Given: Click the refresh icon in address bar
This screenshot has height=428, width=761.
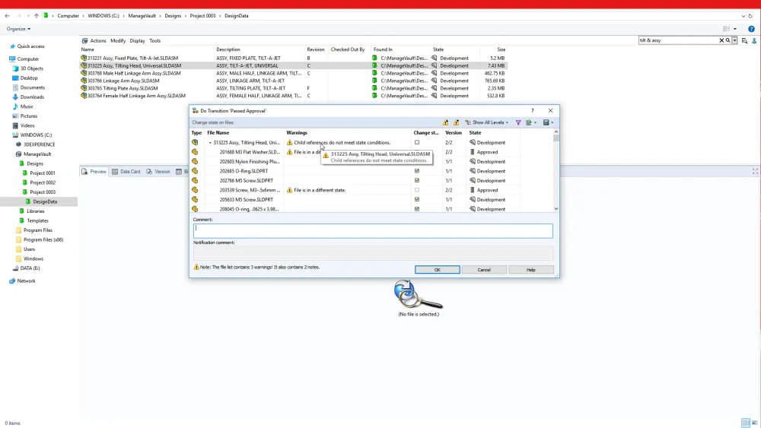Looking at the screenshot, I should pos(750,16).
